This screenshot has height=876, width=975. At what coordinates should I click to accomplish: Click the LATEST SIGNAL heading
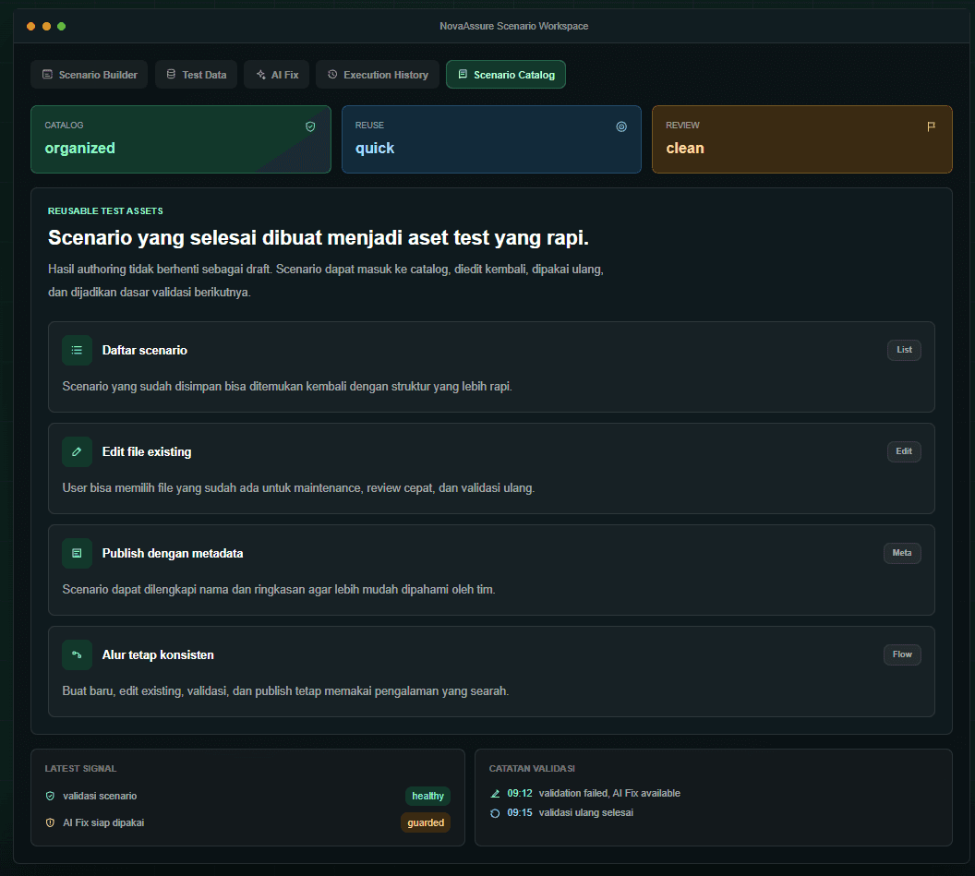[81, 768]
